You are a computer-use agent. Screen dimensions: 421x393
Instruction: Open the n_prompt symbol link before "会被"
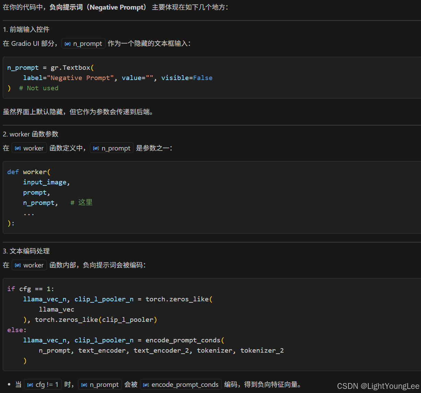point(100,384)
